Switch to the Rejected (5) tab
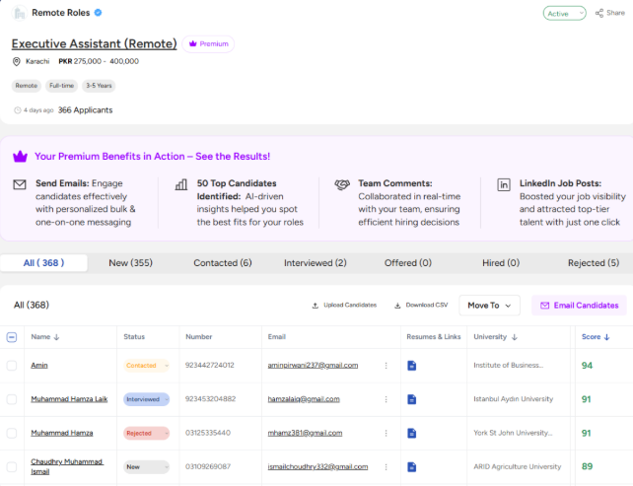The width and height of the screenshot is (633, 486). [x=593, y=263]
